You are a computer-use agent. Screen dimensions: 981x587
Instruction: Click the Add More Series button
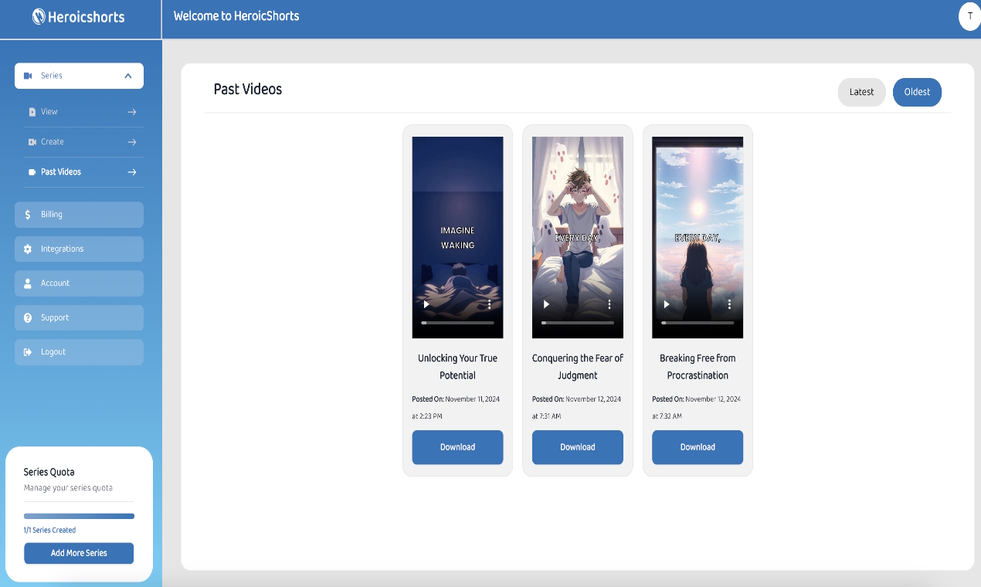[79, 553]
